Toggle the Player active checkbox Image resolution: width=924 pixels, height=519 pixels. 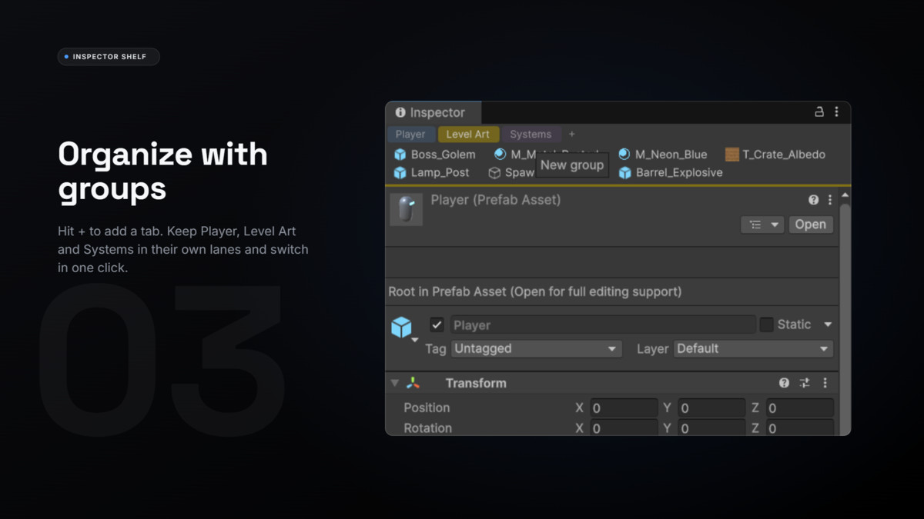(x=437, y=324)
